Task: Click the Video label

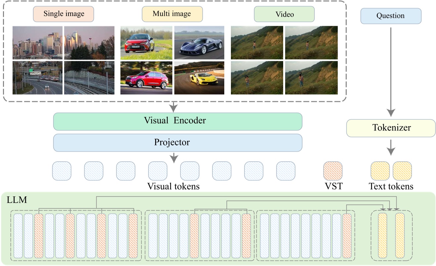Action: pyautogui.click(x=284, y=14)
